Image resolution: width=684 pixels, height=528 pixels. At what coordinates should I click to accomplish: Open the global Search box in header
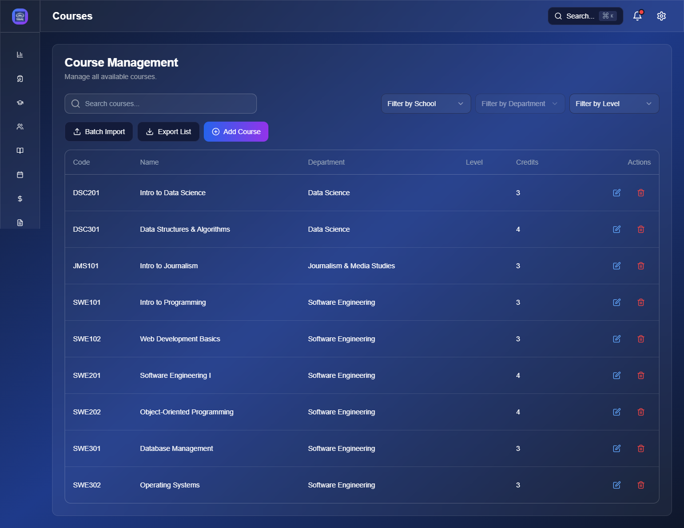pyautogui.click(x=585, y=16)
